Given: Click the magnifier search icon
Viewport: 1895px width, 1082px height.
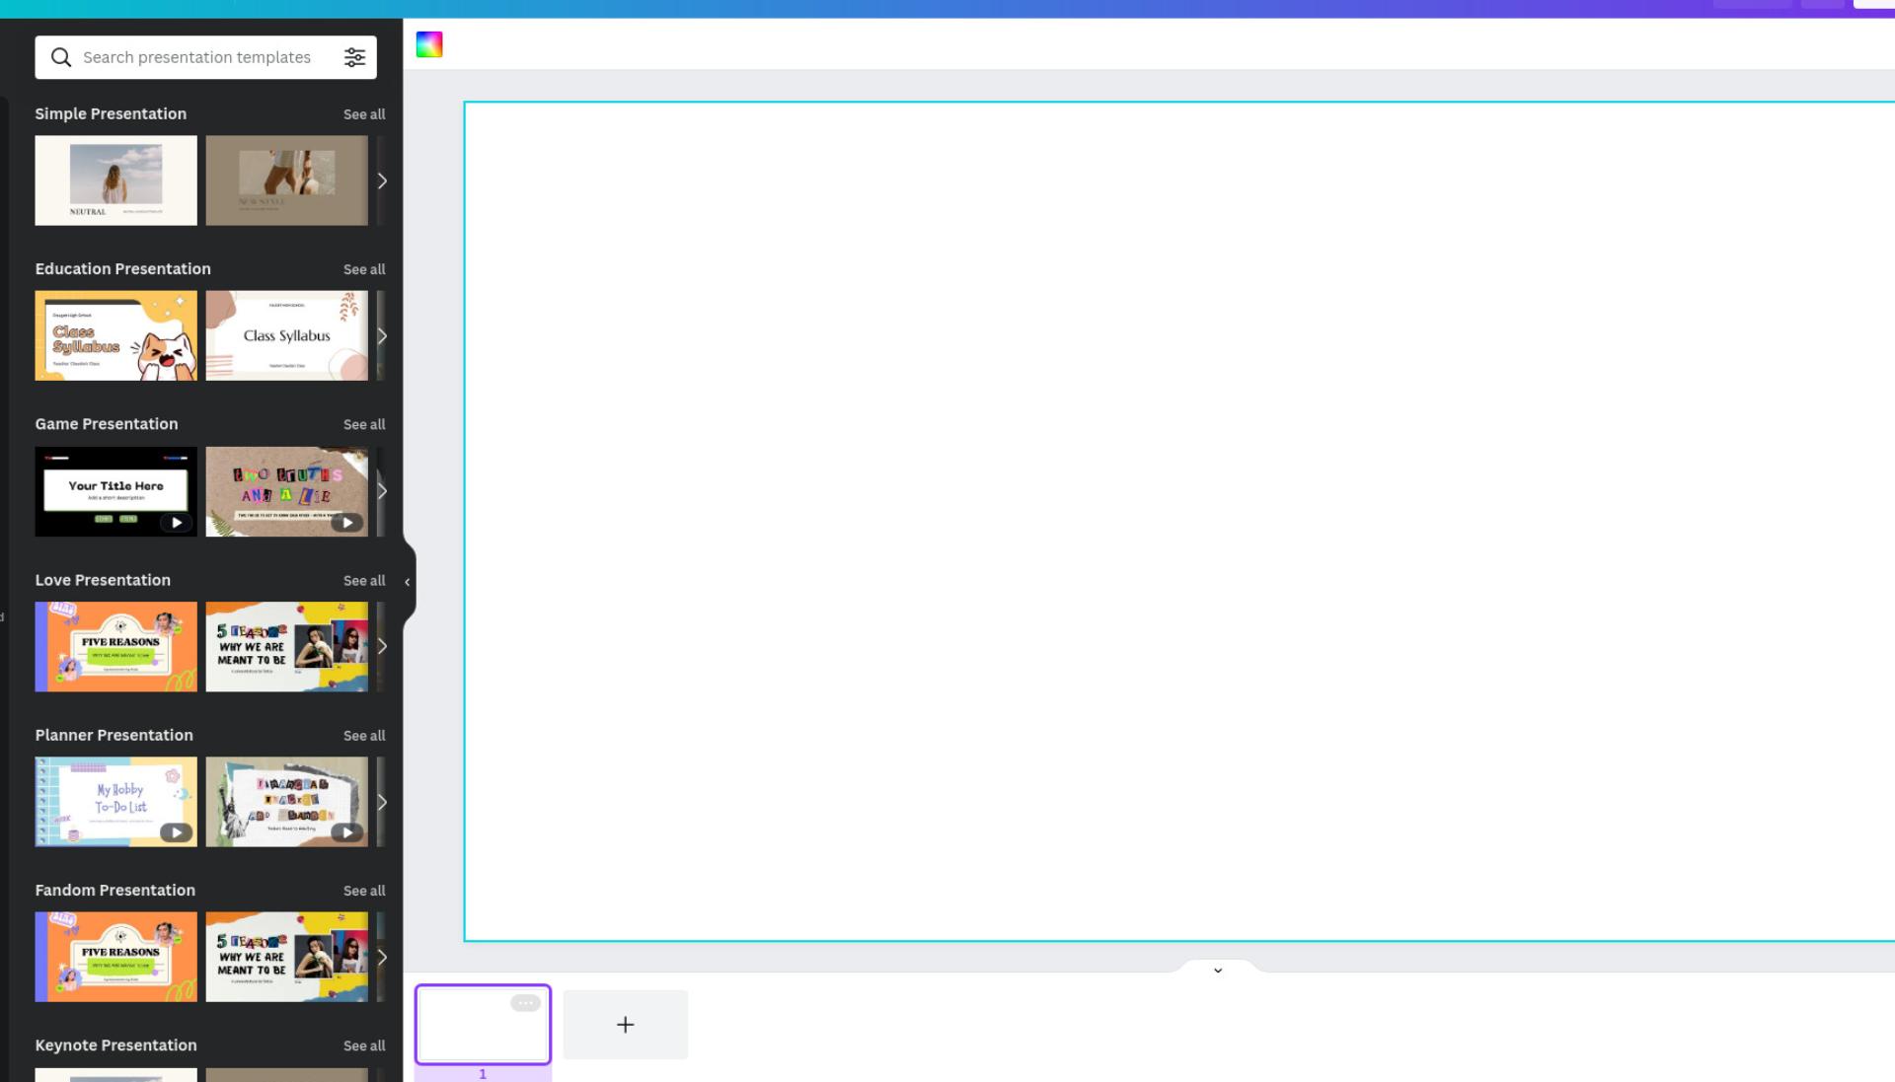Looking at the screenshot, I should pos(61,57).
